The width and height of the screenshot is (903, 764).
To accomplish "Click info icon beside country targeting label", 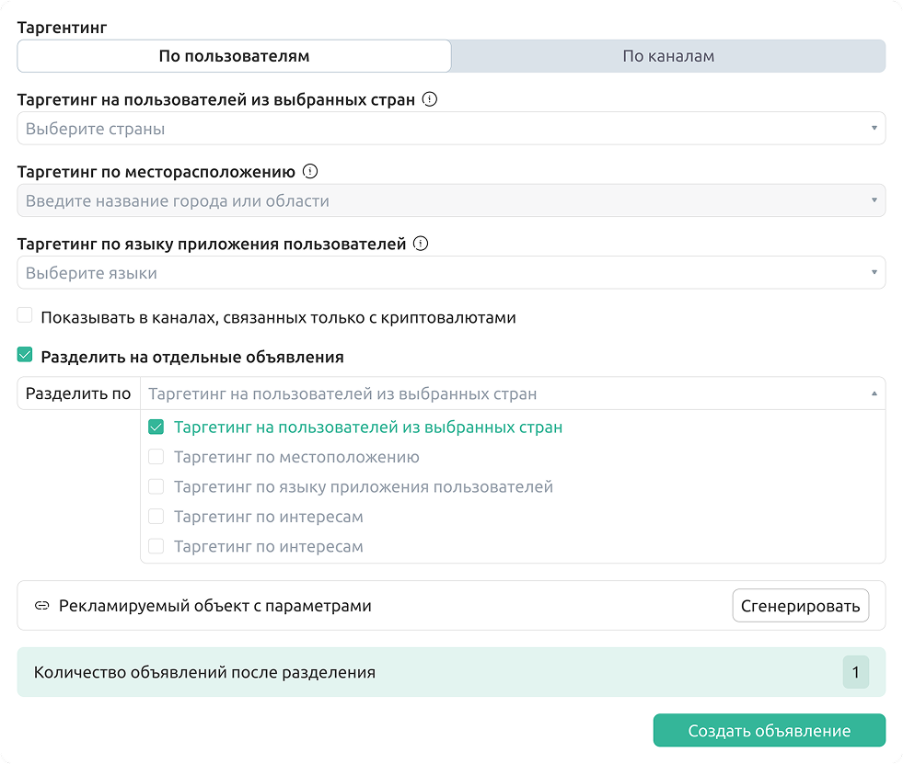I will point(429,99).
